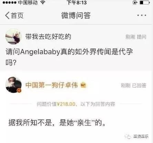
Task: Tap the Angelababy question text
Action: [x=69, y=57]
